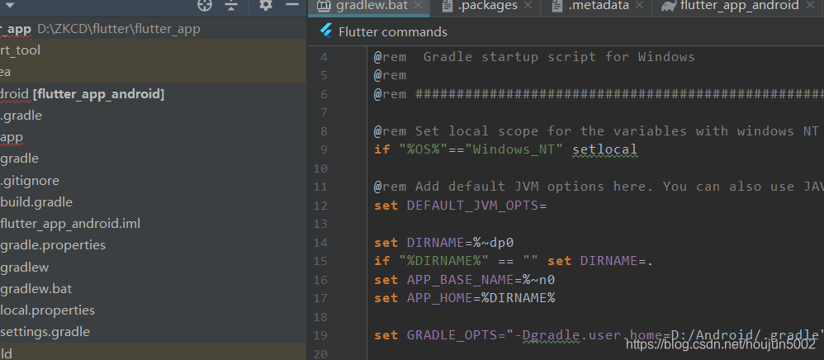Image resolution: width=824 pixels, height=360 pixels.
Task: Close the .metadata tab
Action: coord(639,5)
